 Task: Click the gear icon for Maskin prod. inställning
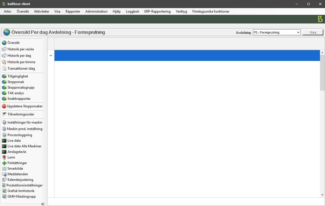pyautogui.click(x=4, y=129)
